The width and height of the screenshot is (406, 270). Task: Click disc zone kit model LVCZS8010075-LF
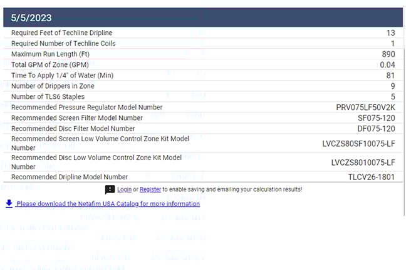click(363, 162)
